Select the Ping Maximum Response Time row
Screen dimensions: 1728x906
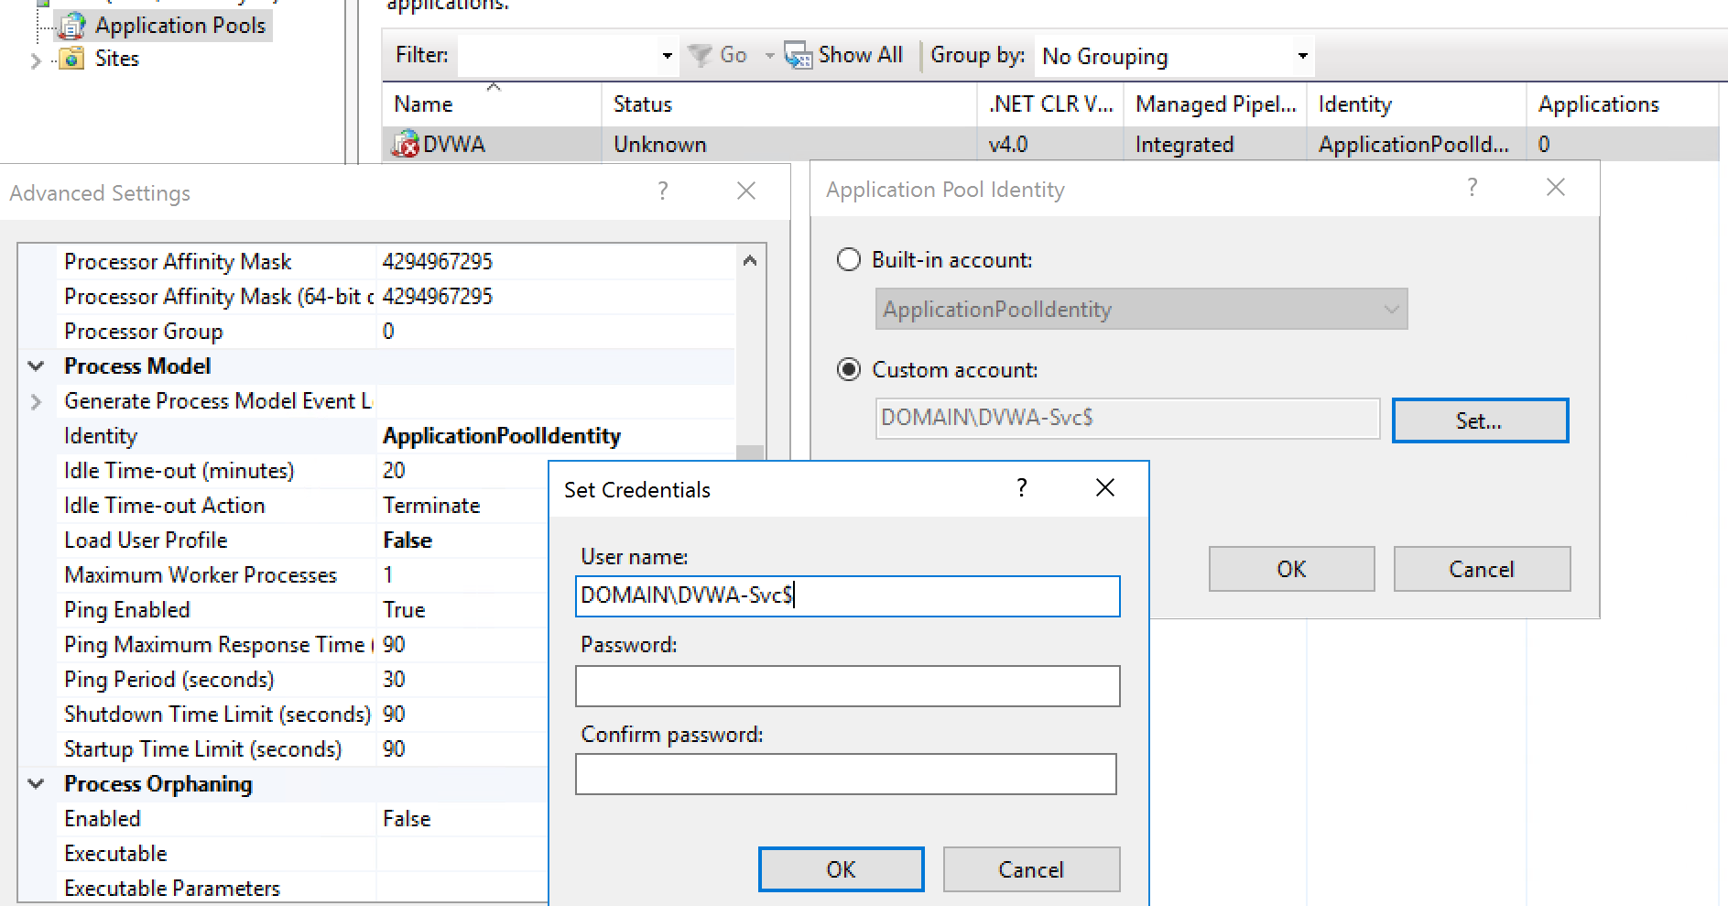(302, 645)
